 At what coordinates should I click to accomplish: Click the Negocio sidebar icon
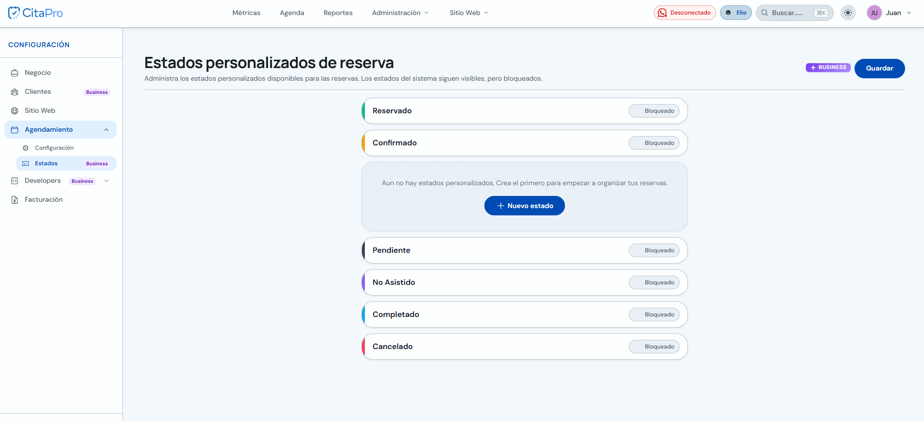click(15, 73)
